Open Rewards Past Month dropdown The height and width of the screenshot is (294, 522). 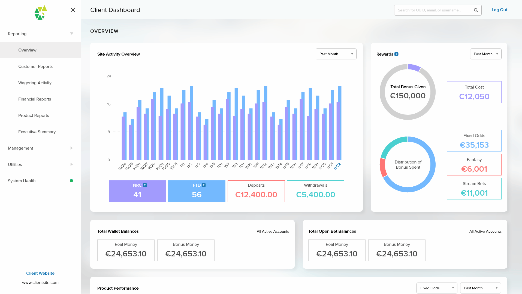(x=485, y=54)
